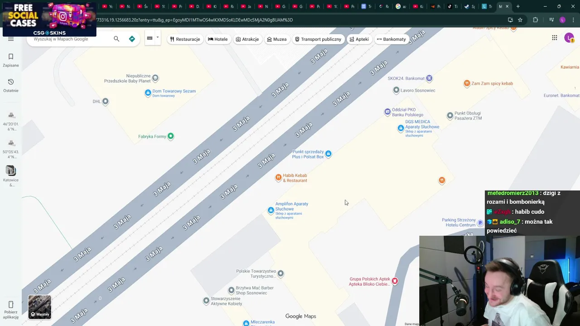Open recent coordinates 50°05'43 entry
Image resolution: width=580 pixels, height=326 pixels.
click(11, 149)
